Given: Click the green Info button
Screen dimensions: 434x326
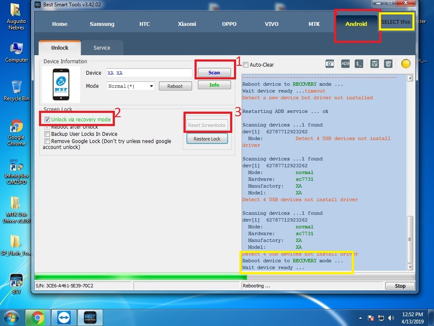Looking at the screenshot, I should (214, 85).
